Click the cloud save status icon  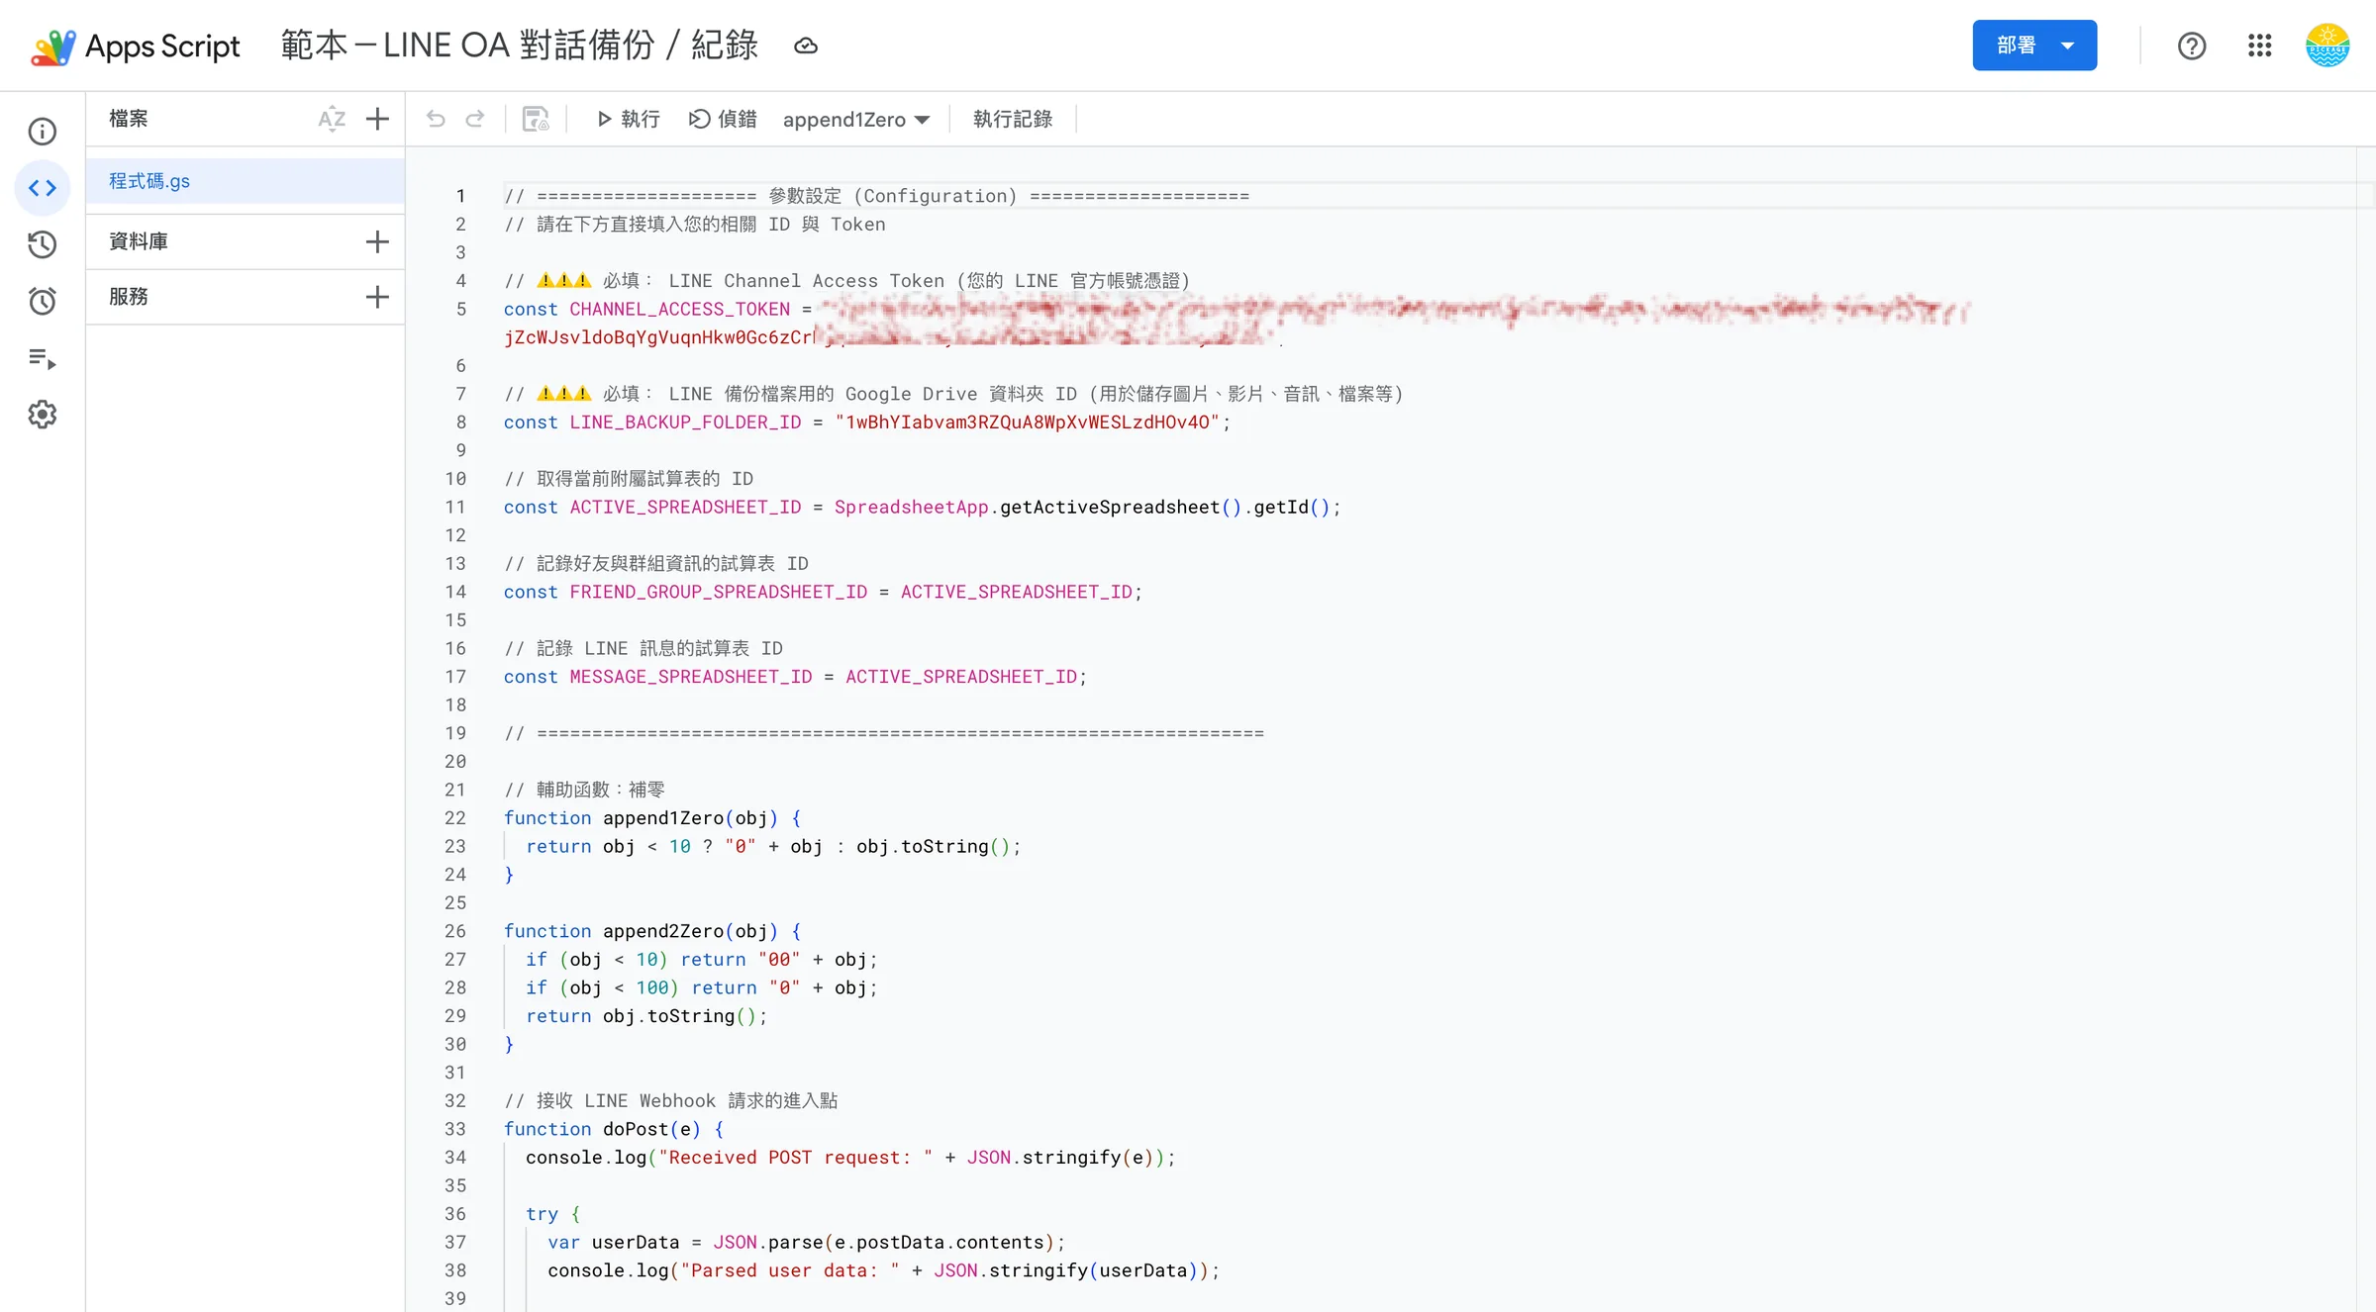click(806, 46)
